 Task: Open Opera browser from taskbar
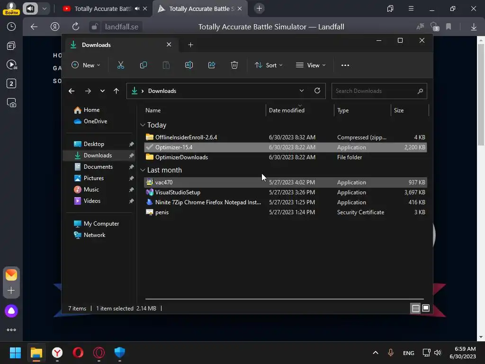coord(78,353)
